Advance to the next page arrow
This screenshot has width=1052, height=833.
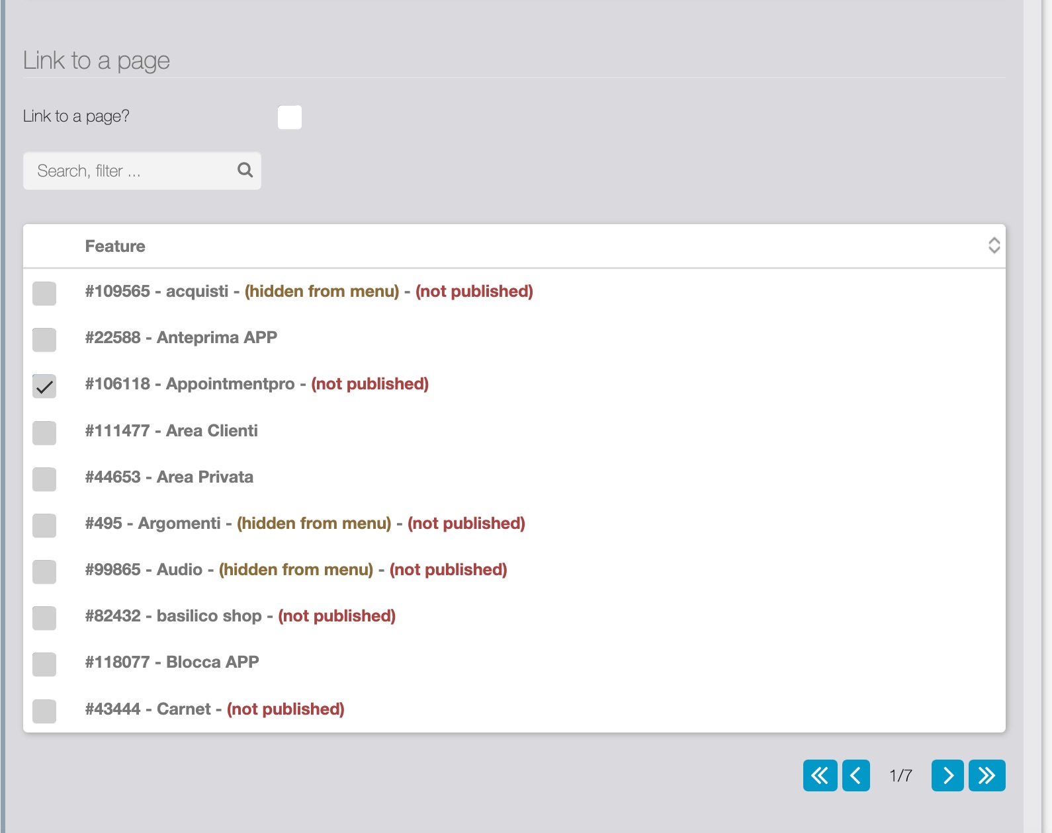(947, 775)
